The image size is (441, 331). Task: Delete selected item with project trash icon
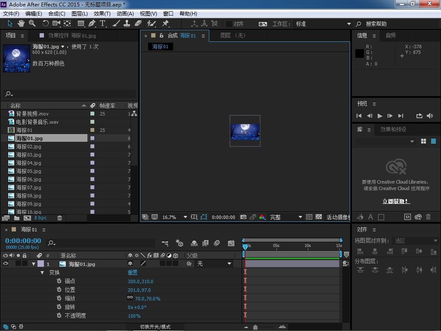tap(60, 218)
